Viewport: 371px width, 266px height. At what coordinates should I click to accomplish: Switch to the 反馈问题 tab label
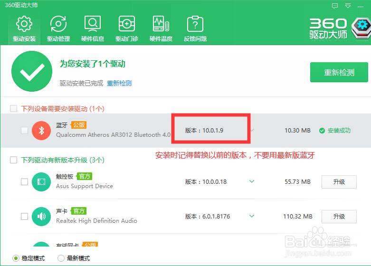(195, 38)
